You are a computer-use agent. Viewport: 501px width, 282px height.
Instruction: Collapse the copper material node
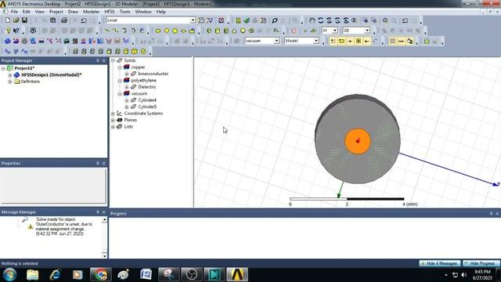pyautogui.click(x=120, y=67)
